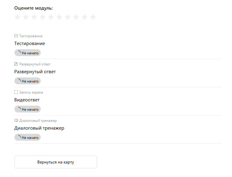
Task: Open the Развернутый ответ task title
Action: [35, 72]
